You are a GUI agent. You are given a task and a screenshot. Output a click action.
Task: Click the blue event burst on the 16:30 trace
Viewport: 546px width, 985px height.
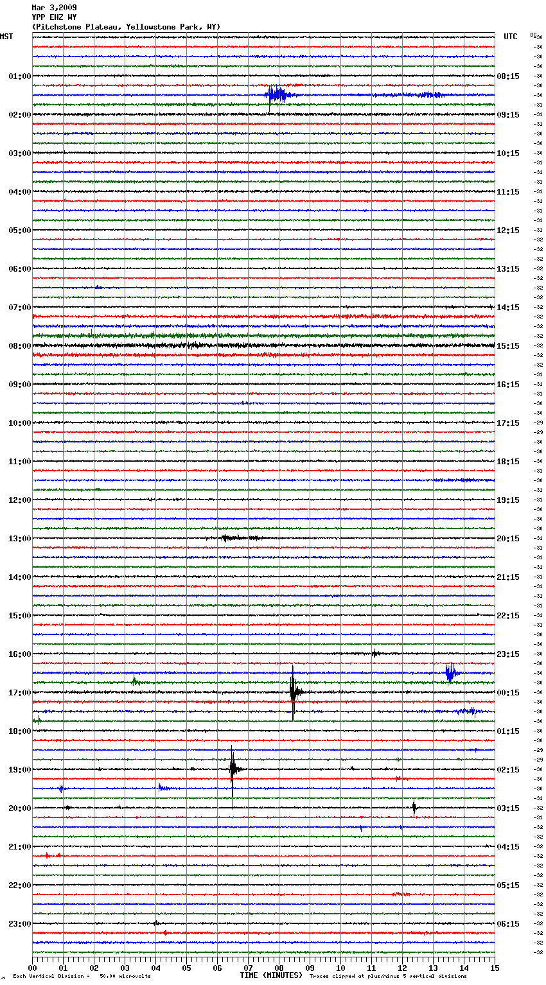point(451,673)
